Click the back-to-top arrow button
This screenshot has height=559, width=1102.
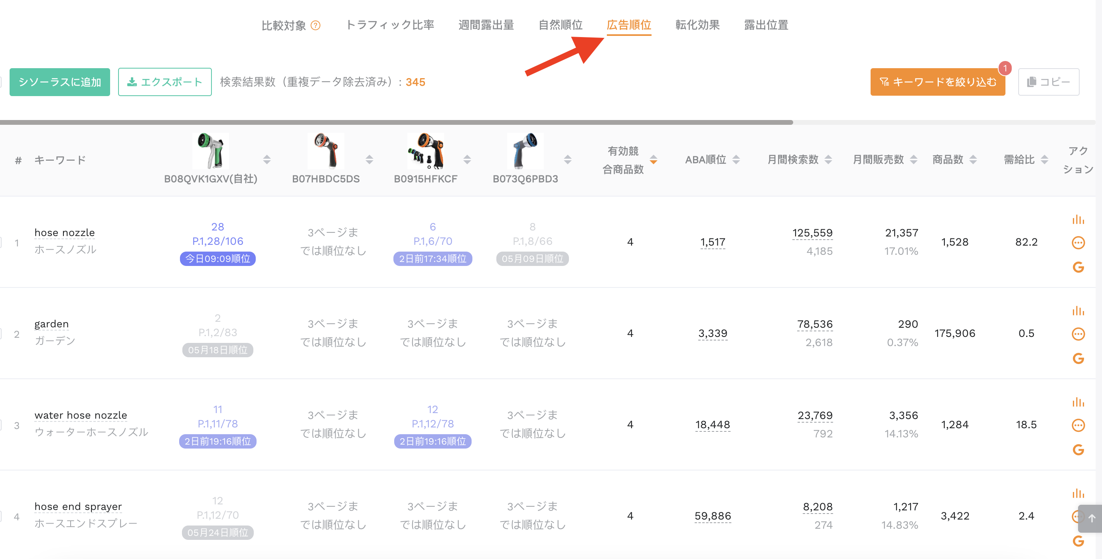point(1091,518)
